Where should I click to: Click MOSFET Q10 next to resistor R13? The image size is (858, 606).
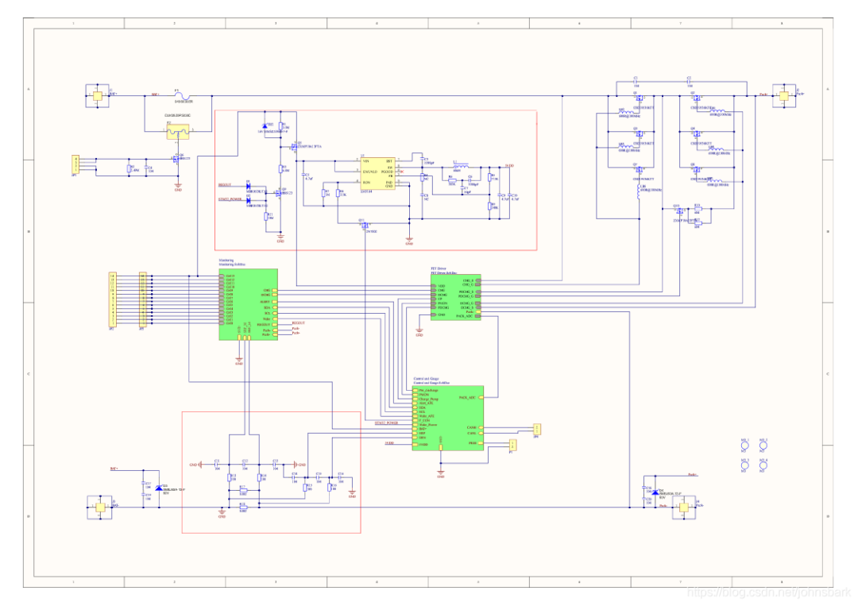point(679,211)
